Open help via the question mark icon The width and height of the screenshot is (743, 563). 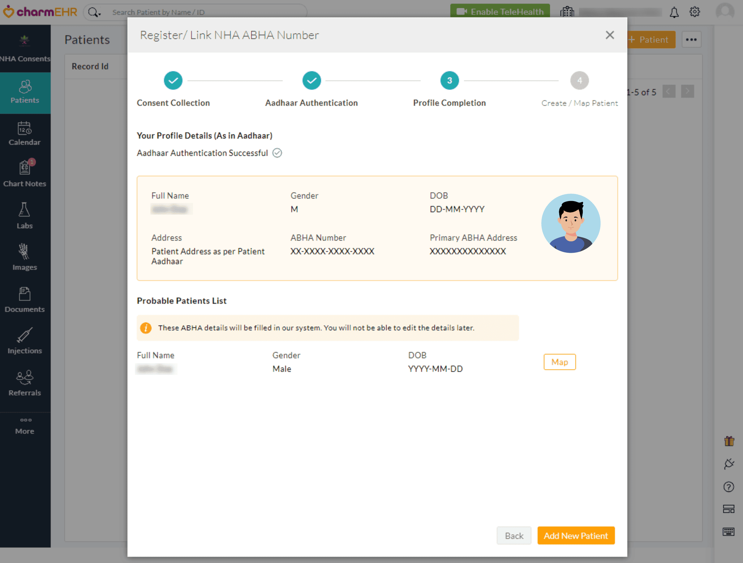(x=729, y=486)
